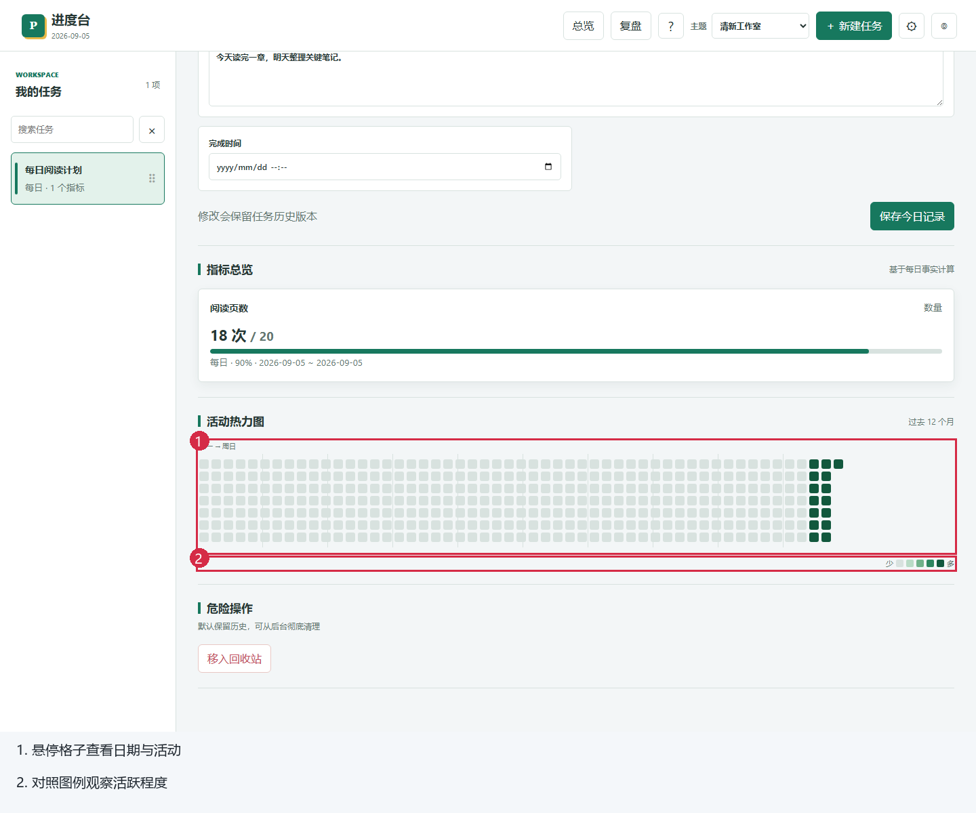This screenshot has height=813, width=976.
Task: Click the 2026-09-05 date under the app title
Action: pos(70,36)
